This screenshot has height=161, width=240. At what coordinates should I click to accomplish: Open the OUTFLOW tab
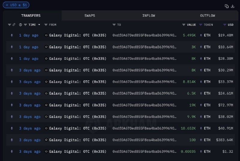208,16
